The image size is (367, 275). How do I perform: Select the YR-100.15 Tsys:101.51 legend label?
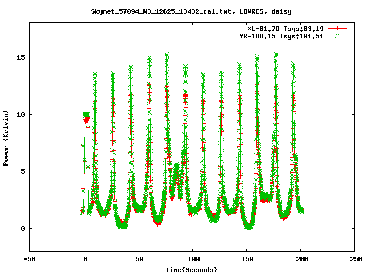tap(282, 36)
